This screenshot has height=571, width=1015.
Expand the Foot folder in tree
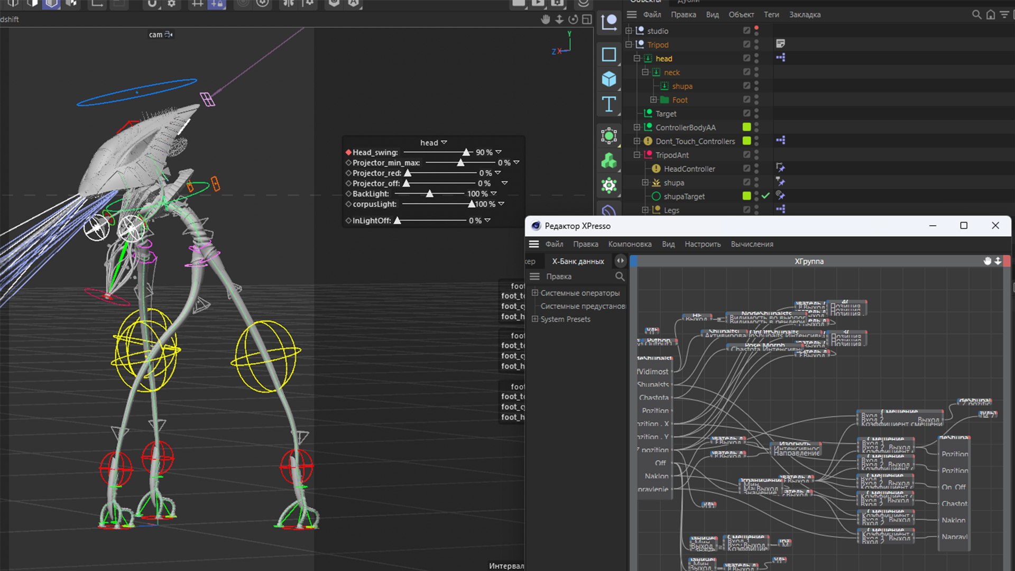(653, 100)
